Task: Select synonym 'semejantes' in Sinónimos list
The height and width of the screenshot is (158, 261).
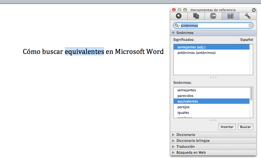Action: (211, 90)
